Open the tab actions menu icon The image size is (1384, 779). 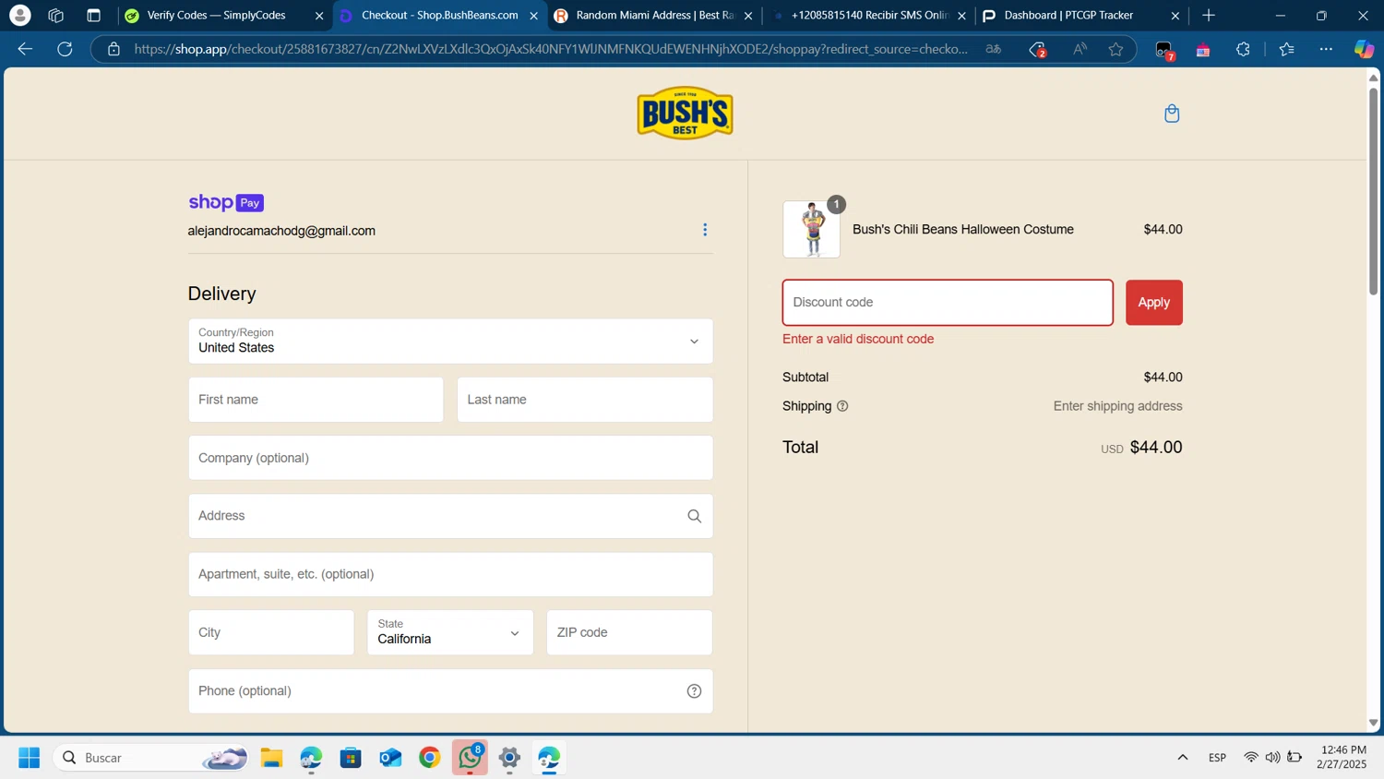(x=93, y=15)
